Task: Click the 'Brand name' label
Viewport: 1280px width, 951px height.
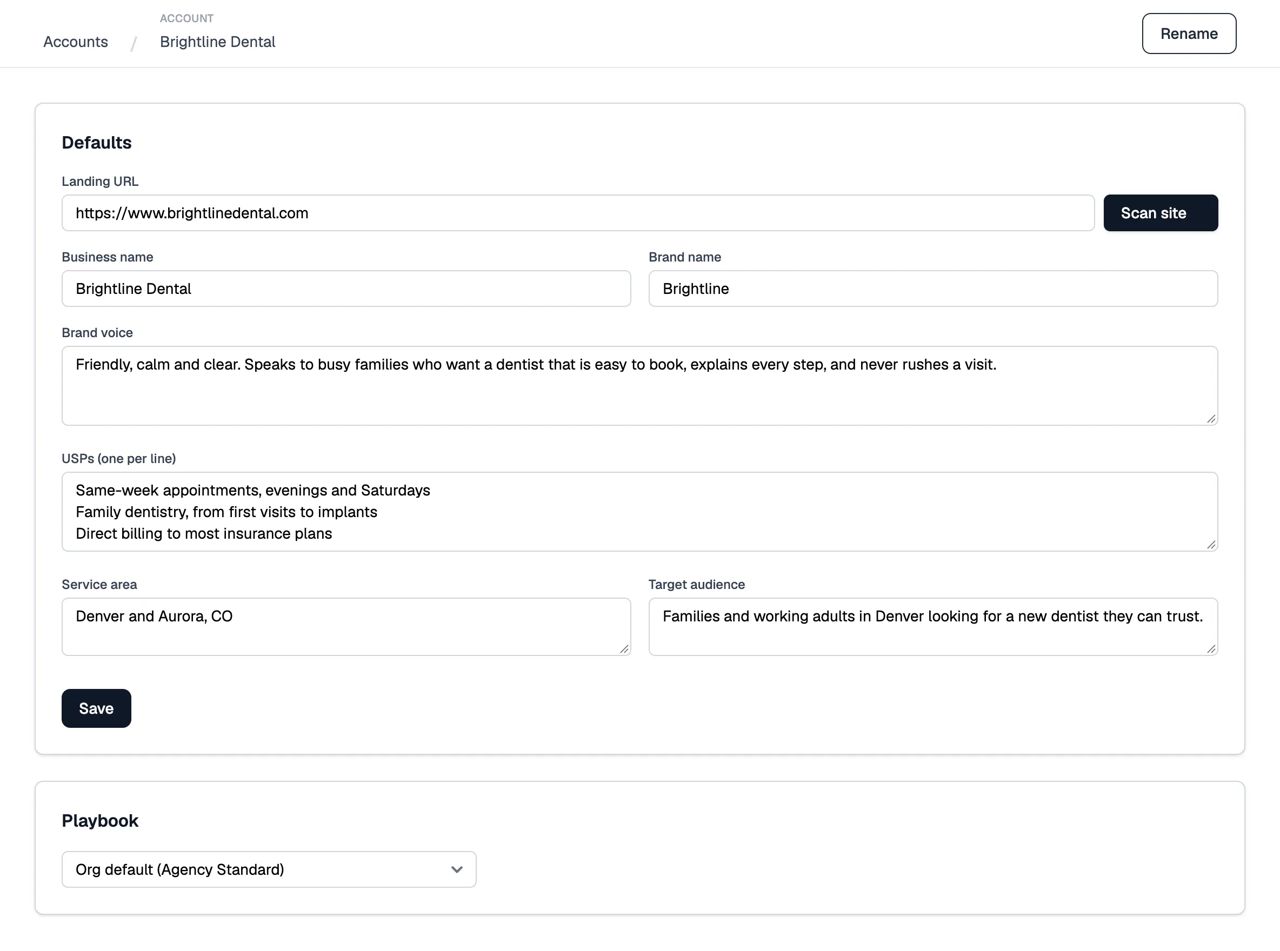Action: click(x=685, y=257)
